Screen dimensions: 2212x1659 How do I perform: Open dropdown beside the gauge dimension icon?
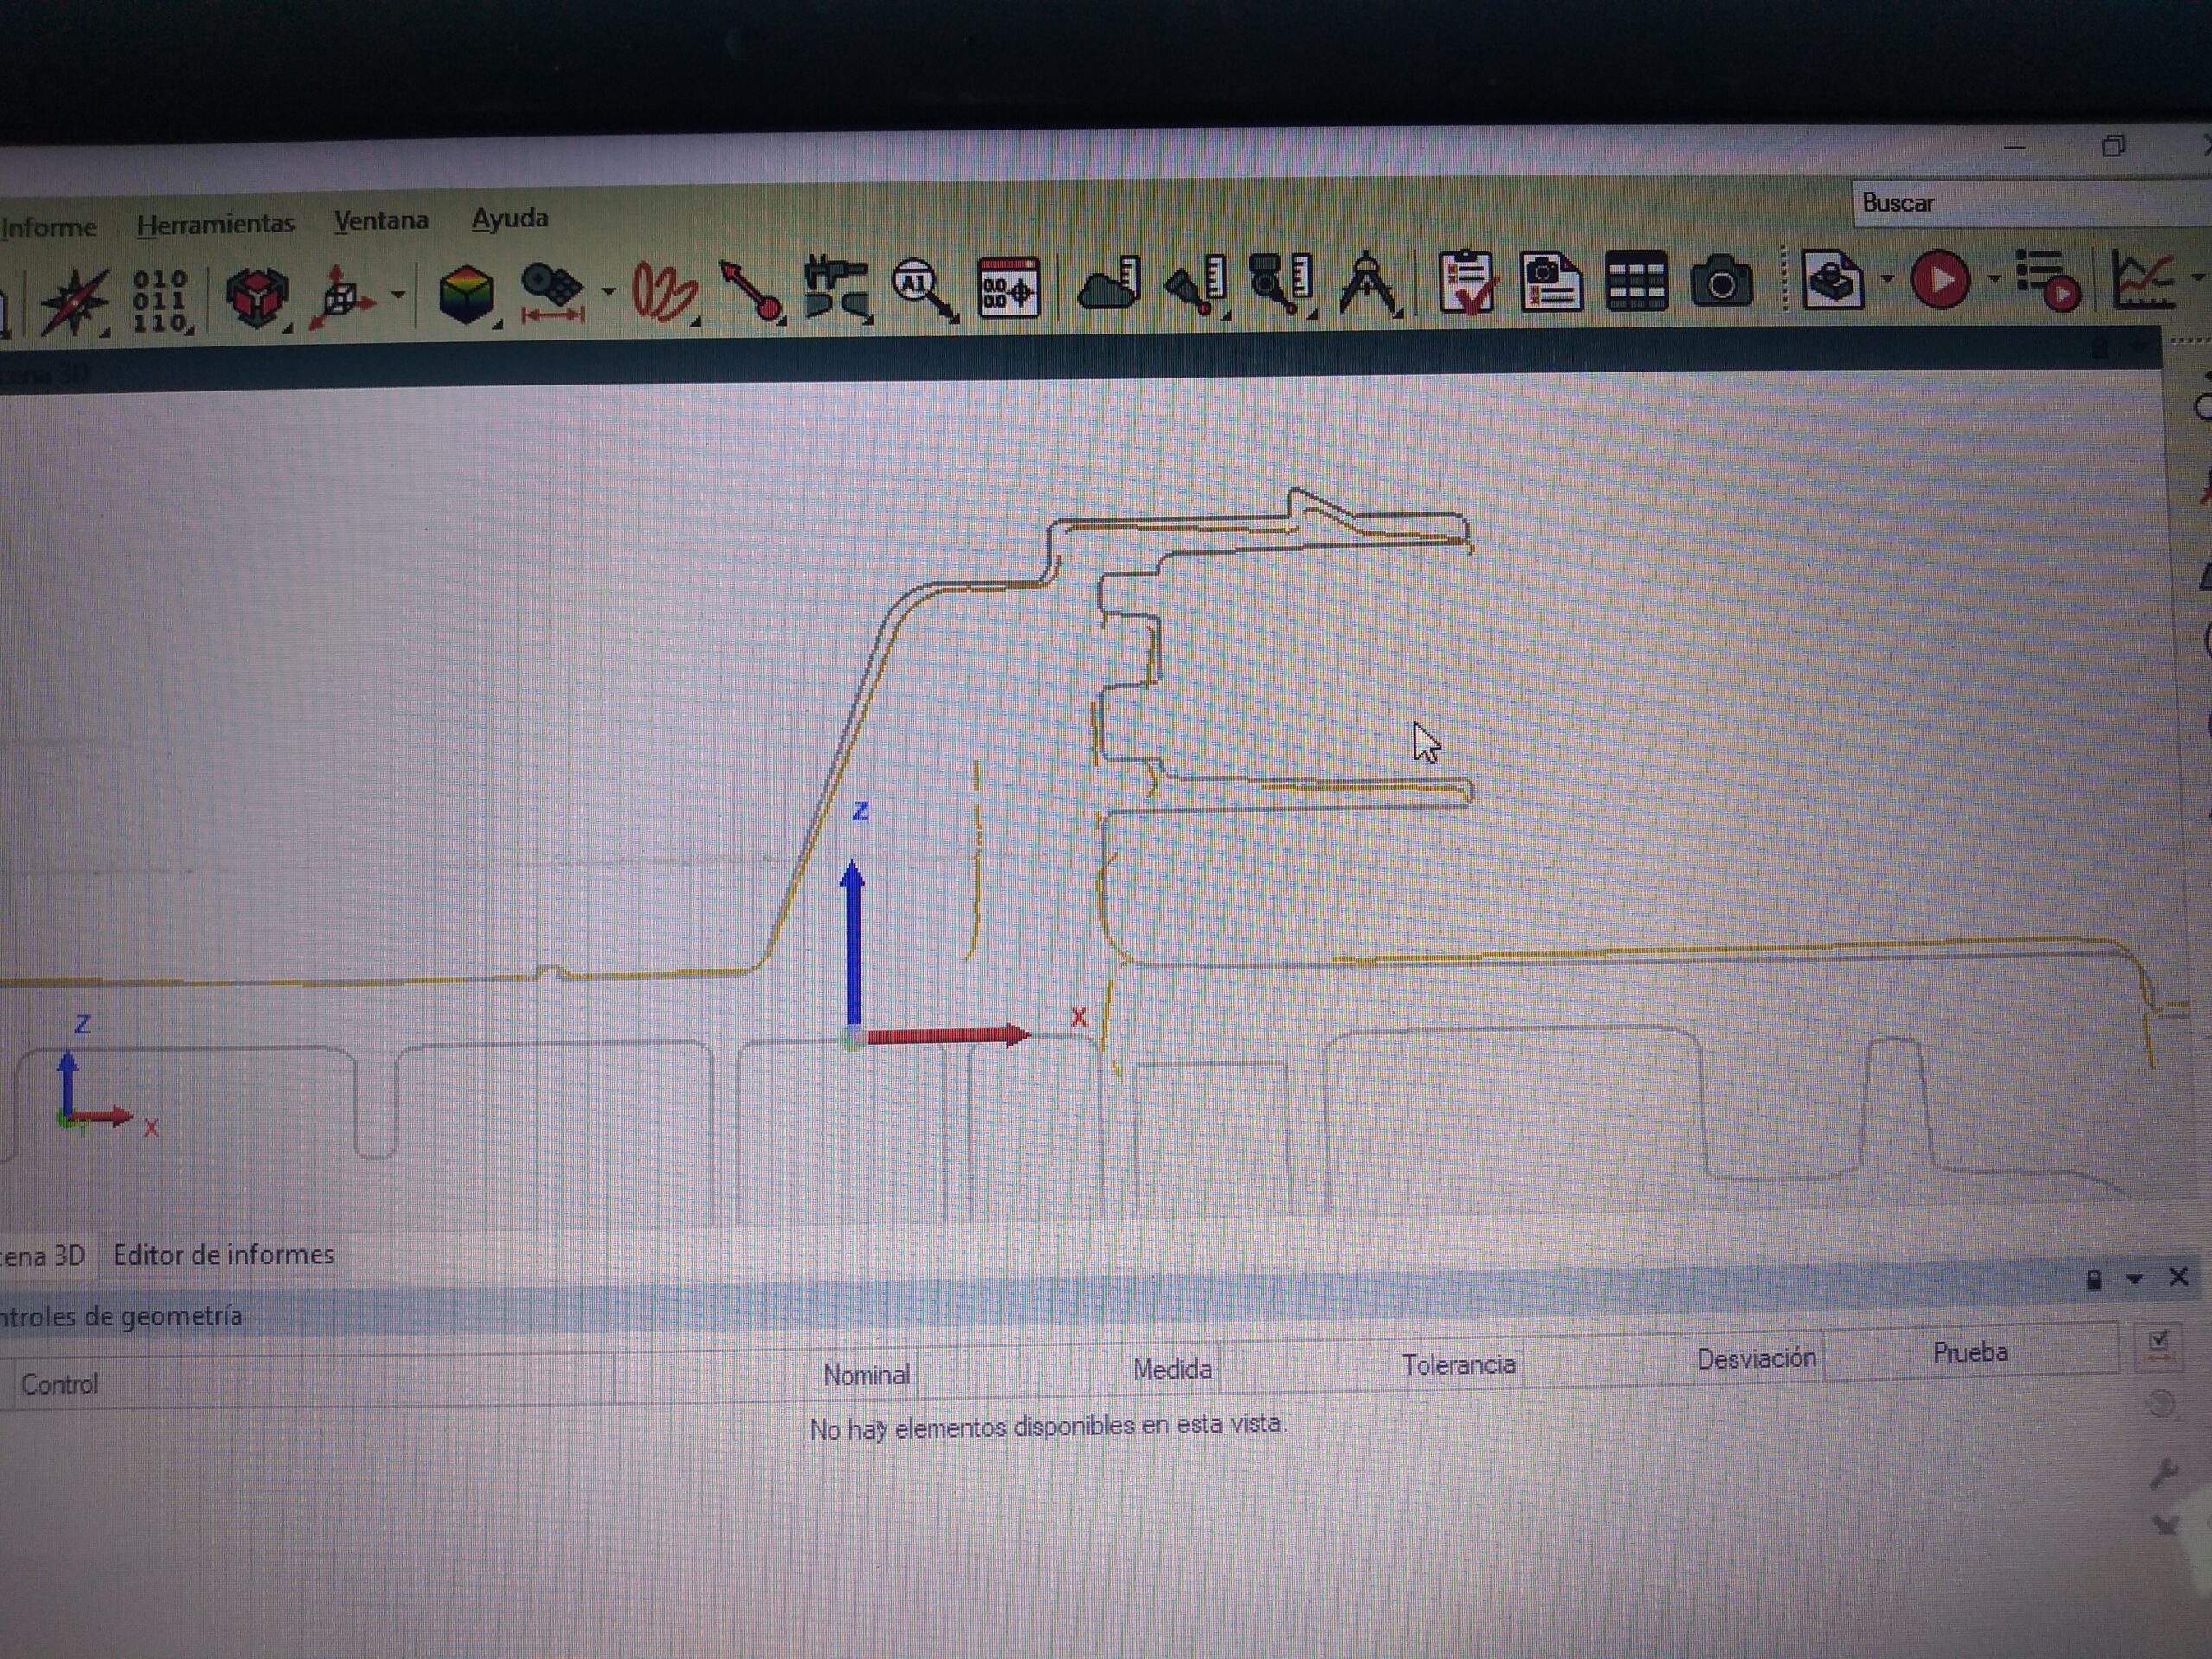pos(608,291)
